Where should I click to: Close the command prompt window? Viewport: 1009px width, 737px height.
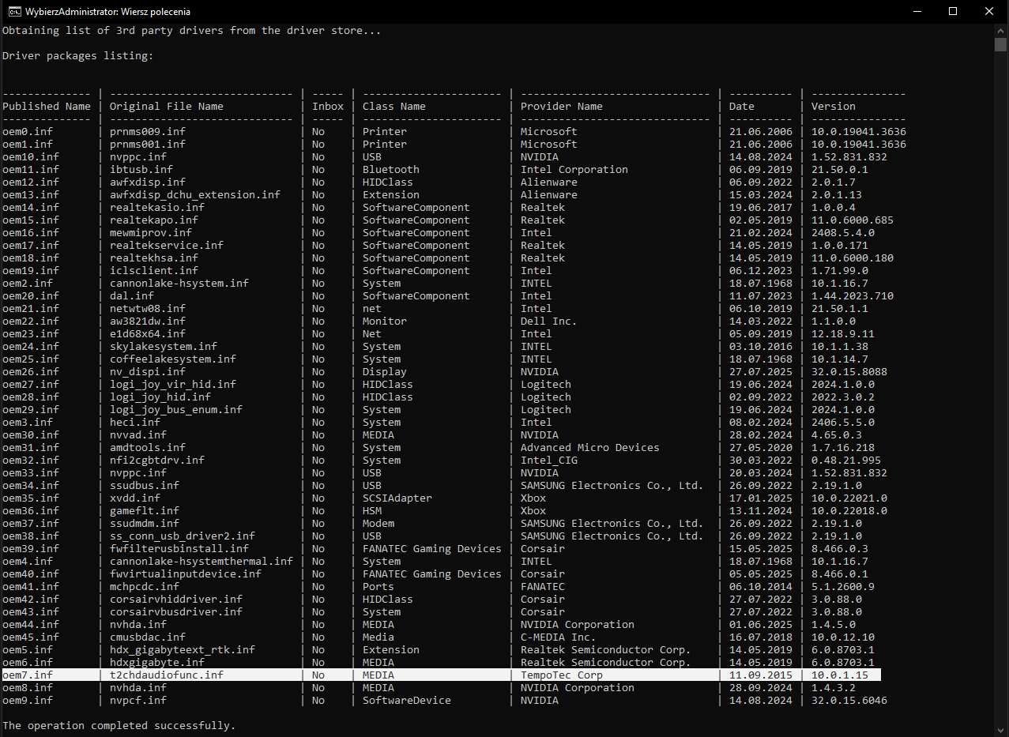tap(989, 11)
